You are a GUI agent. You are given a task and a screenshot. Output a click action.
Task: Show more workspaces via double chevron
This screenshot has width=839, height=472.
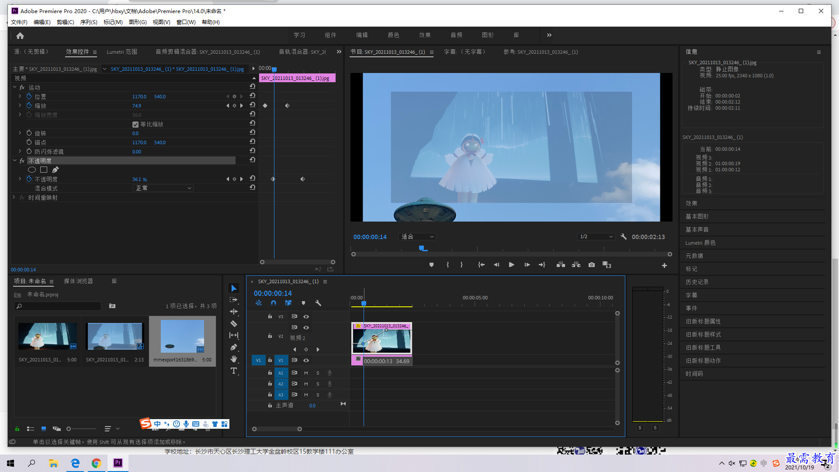coord(549,35)
